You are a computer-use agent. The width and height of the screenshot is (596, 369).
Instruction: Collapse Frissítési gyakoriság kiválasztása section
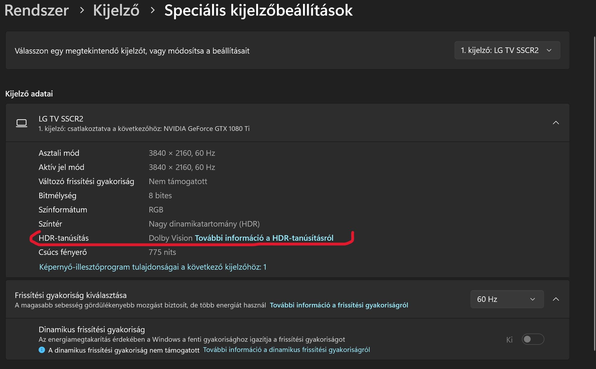556,299
